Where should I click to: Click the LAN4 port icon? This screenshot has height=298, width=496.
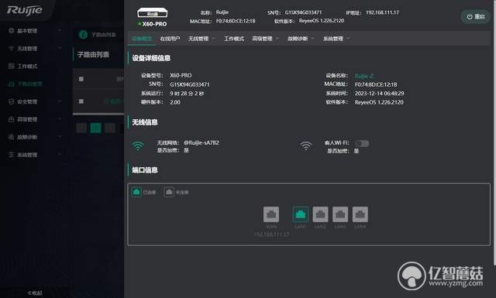360,214
